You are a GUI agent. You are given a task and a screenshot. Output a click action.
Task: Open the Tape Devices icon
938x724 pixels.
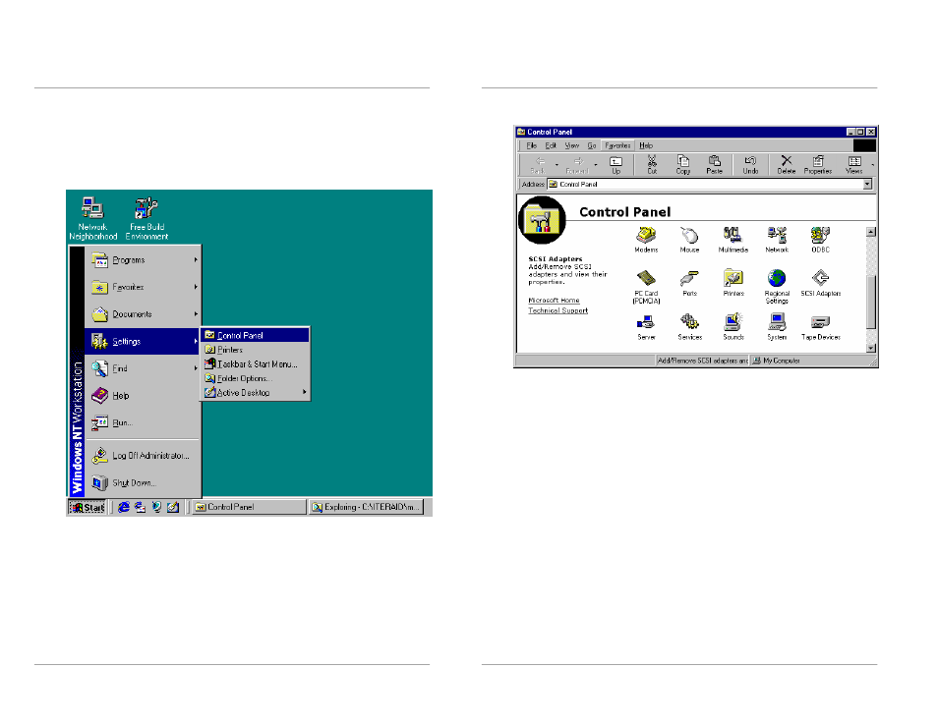[x=820, y=327]
